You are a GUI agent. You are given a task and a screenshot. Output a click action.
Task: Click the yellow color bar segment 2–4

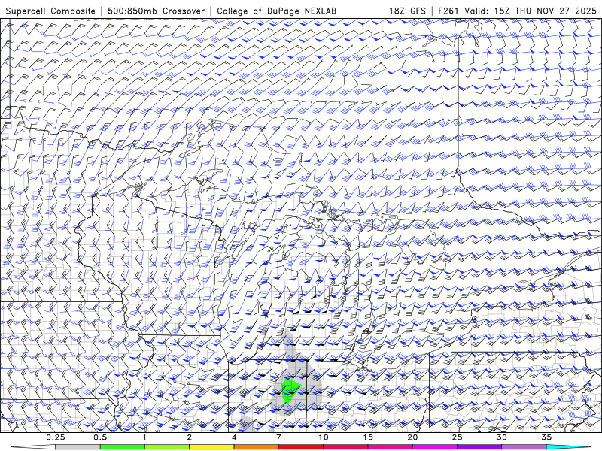[x=211, y=447]
